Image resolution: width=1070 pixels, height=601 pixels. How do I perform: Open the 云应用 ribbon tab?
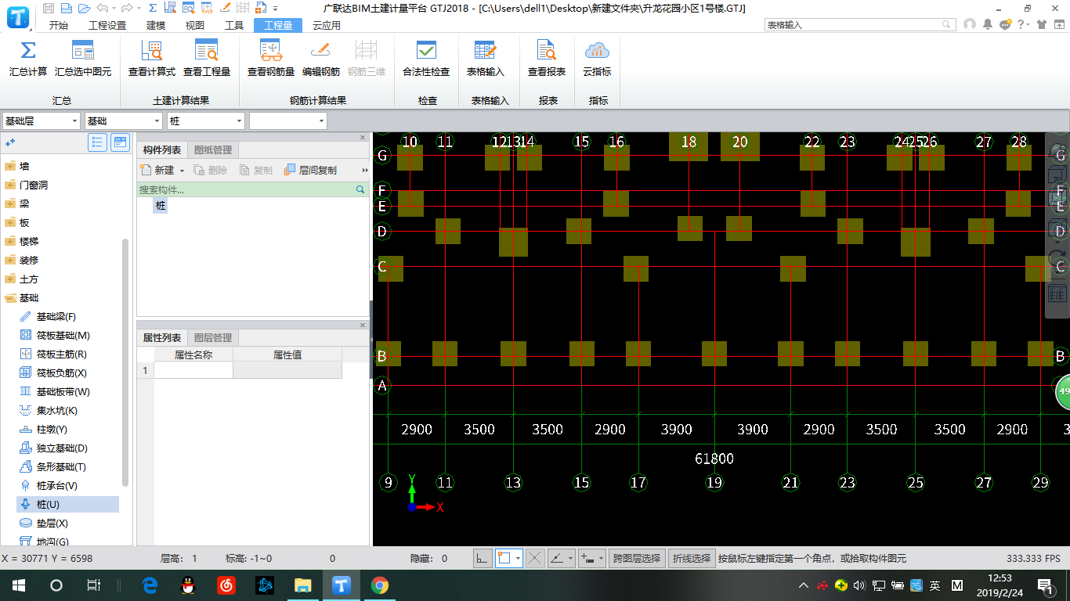327,25
